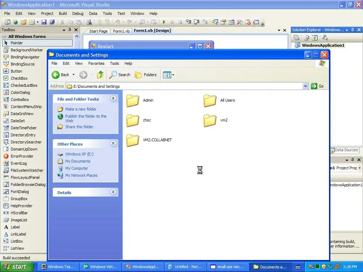The height and width of the screenshot is (272, 363).
Task: Switch to Windows Task Manager taskbar button
Action: 58,267
